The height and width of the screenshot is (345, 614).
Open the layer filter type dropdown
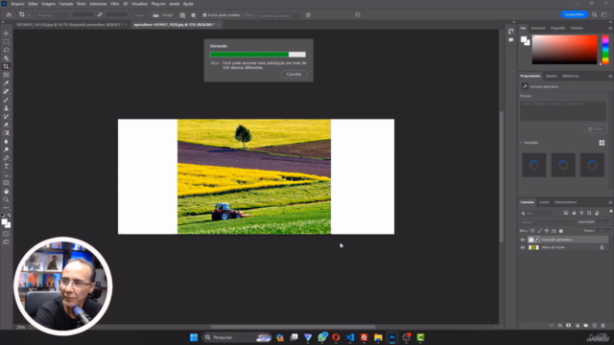click(x=536, y=213)
